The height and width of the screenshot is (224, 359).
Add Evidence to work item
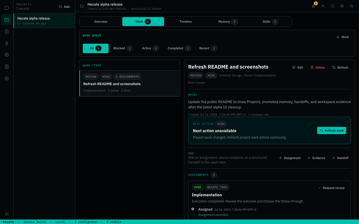[316, 158]
